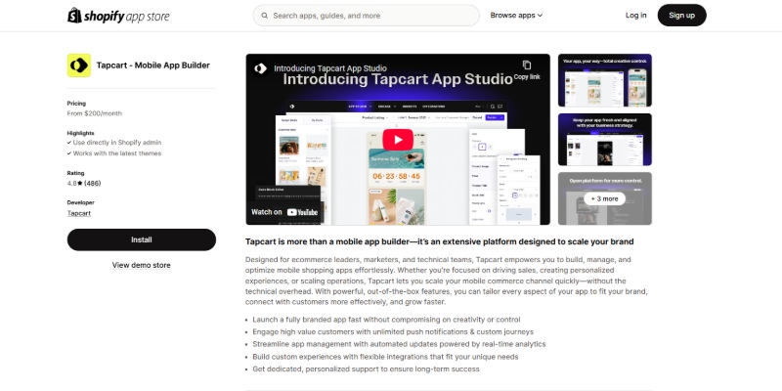Open the second screenshot thumbnail Keep your app fresh

click(604, 140)
